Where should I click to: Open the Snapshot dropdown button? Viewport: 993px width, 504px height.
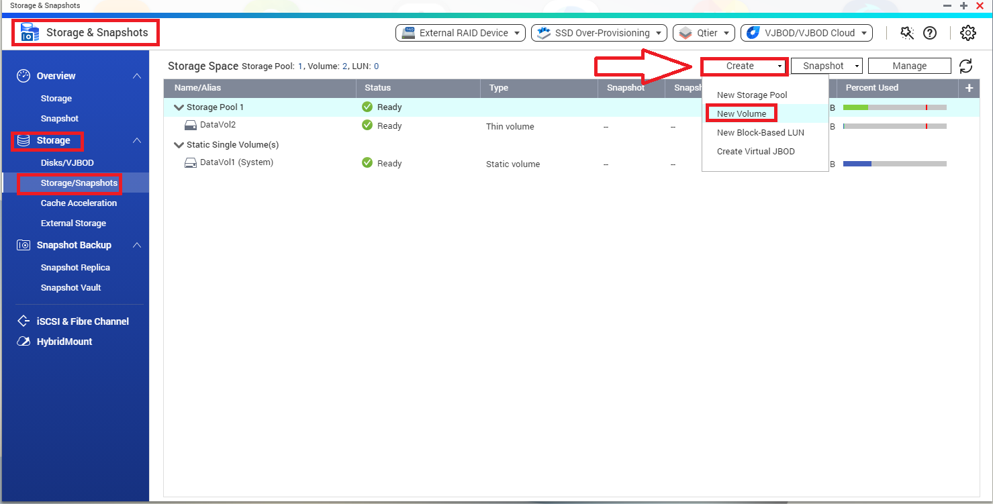coord(826,66)
